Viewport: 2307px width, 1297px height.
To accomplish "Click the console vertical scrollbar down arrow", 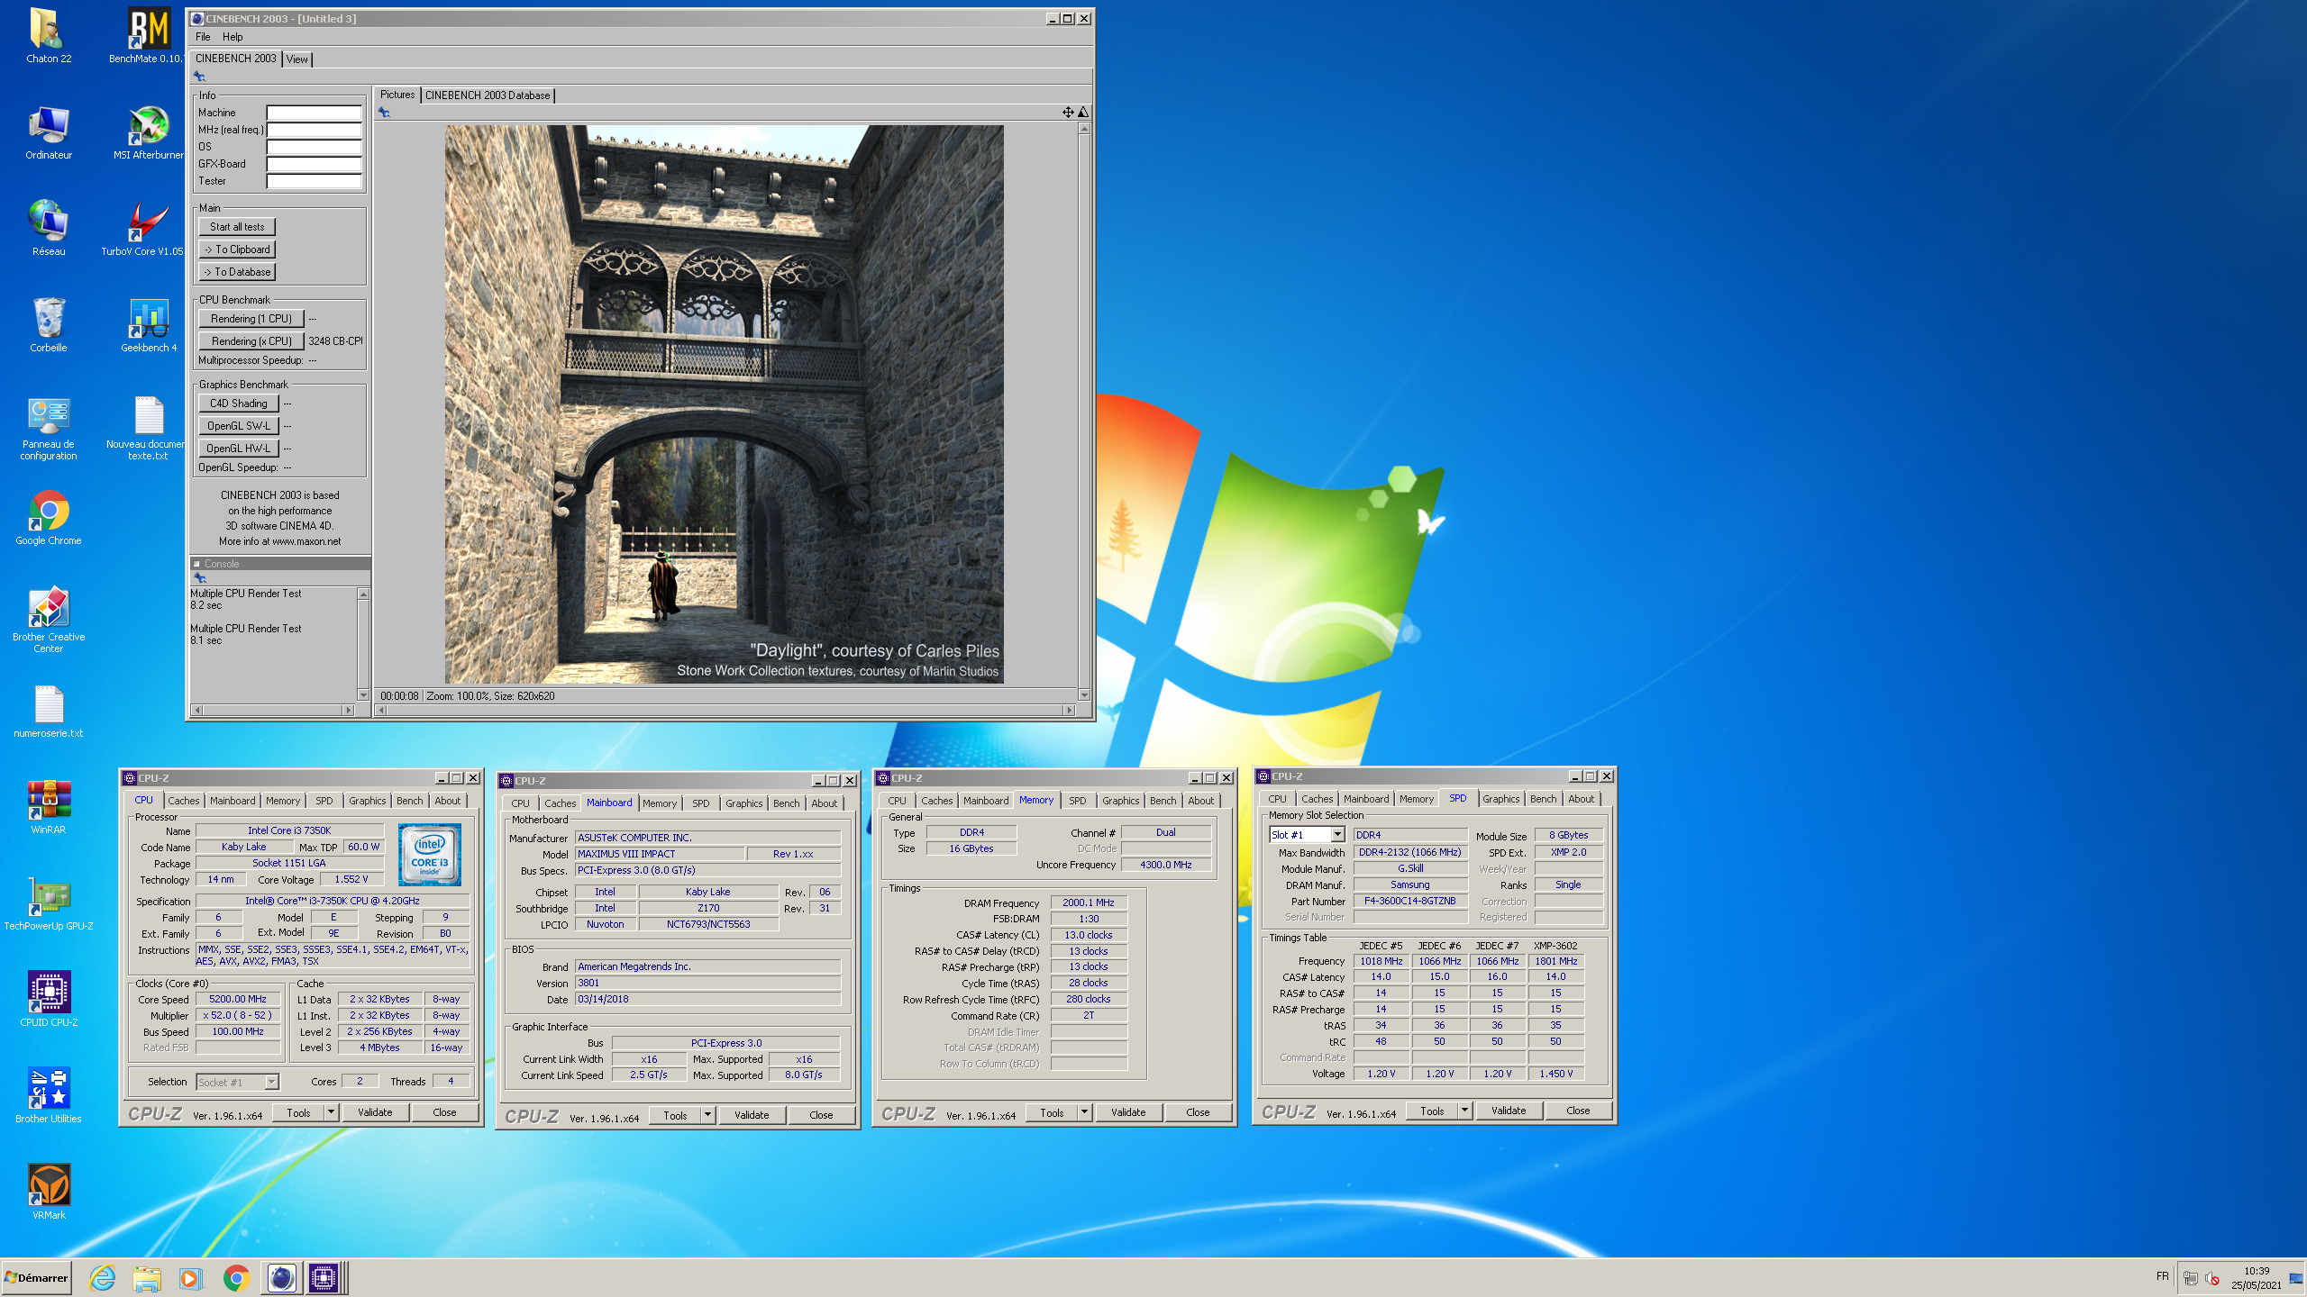I will pos(363,694).
